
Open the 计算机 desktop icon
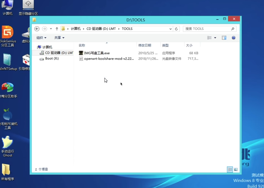tap(8, 8)
